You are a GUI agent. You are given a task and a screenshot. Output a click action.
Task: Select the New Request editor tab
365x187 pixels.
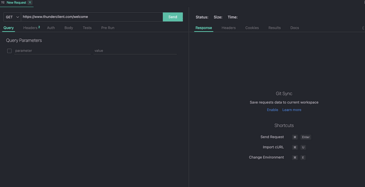[x=16, y=3]
